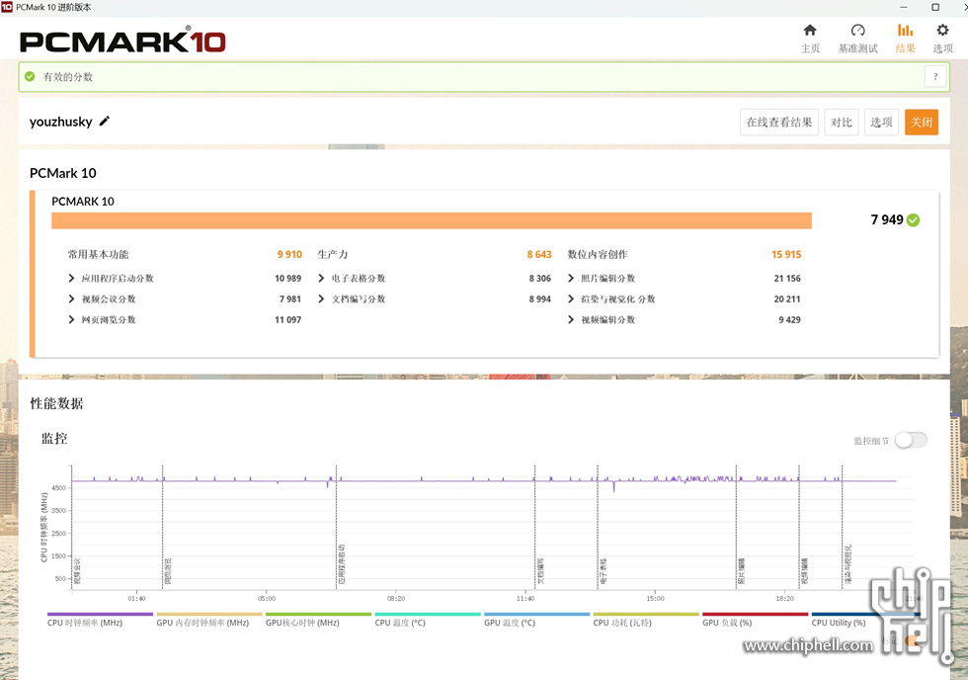Click the score value 11 097

(287, 320)
